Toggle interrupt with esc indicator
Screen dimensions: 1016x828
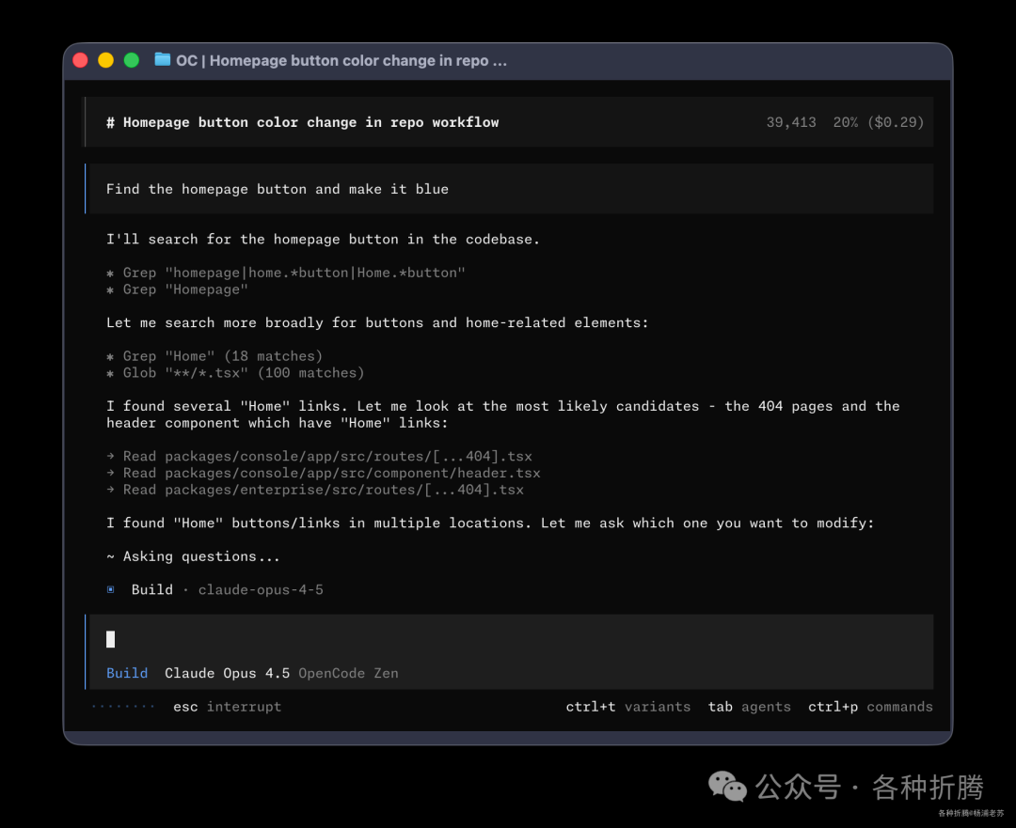(228, 706)
